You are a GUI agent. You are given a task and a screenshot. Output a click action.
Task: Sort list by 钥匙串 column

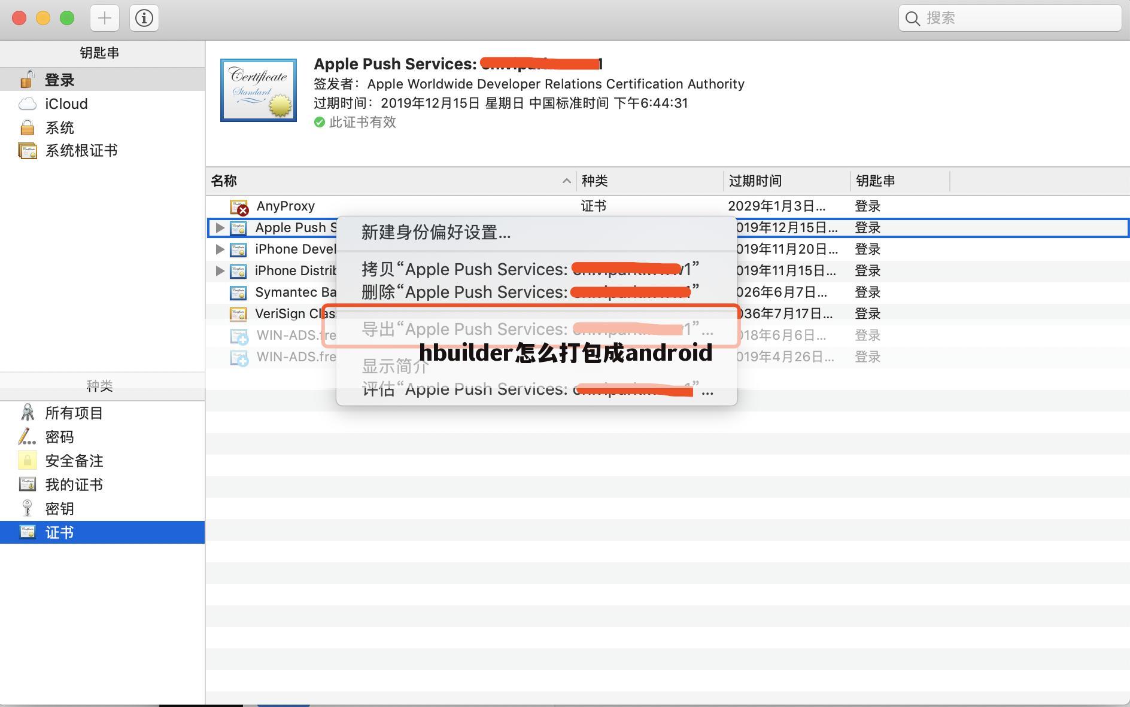pyautogui.click(x=900, y=181)
